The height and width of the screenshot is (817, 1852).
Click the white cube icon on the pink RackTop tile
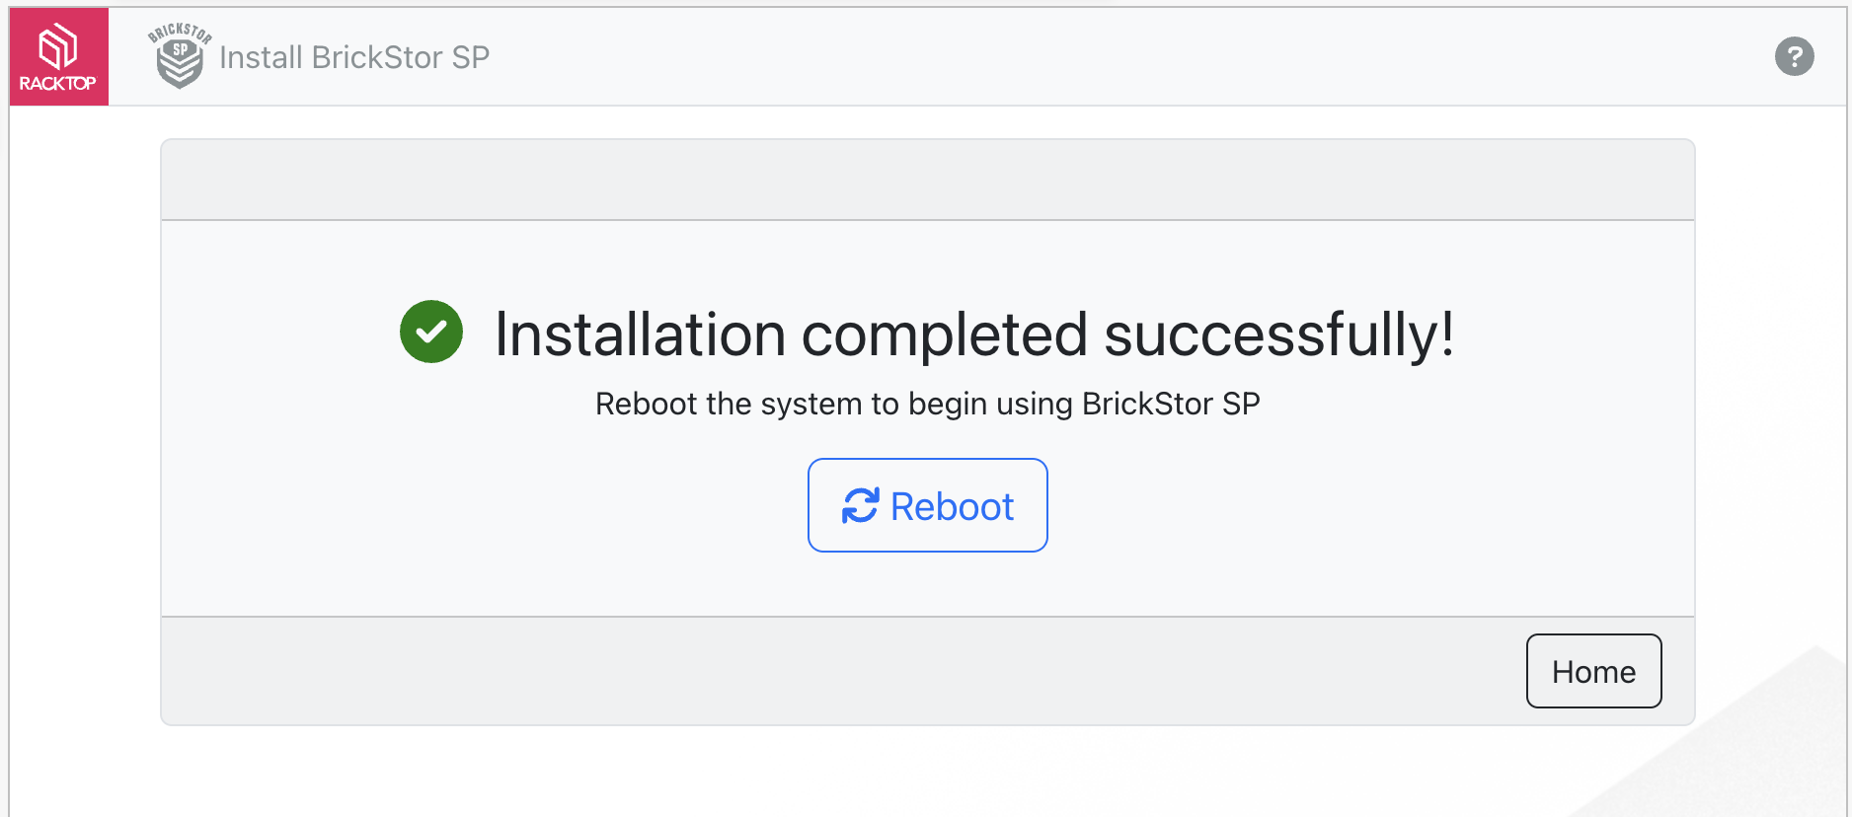click(x=57, y=43)
